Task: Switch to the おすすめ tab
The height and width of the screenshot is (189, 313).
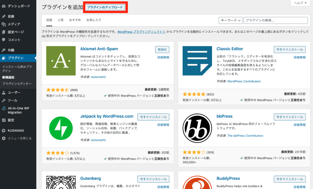Action: click(x=75, y=20)
